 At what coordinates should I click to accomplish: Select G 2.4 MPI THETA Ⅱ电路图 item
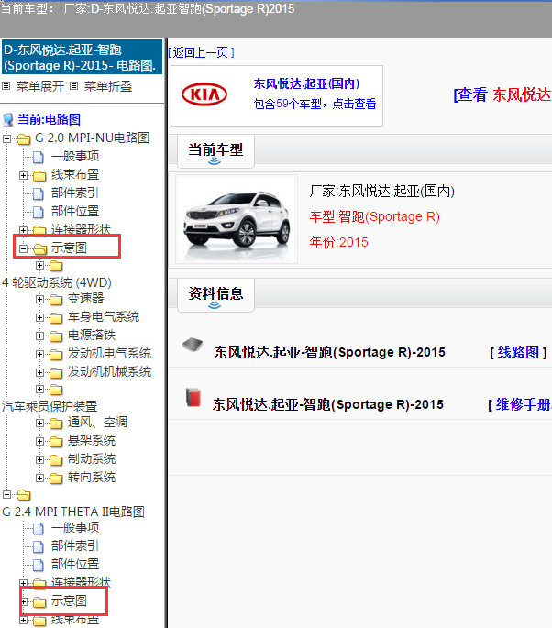pos(73,512)
